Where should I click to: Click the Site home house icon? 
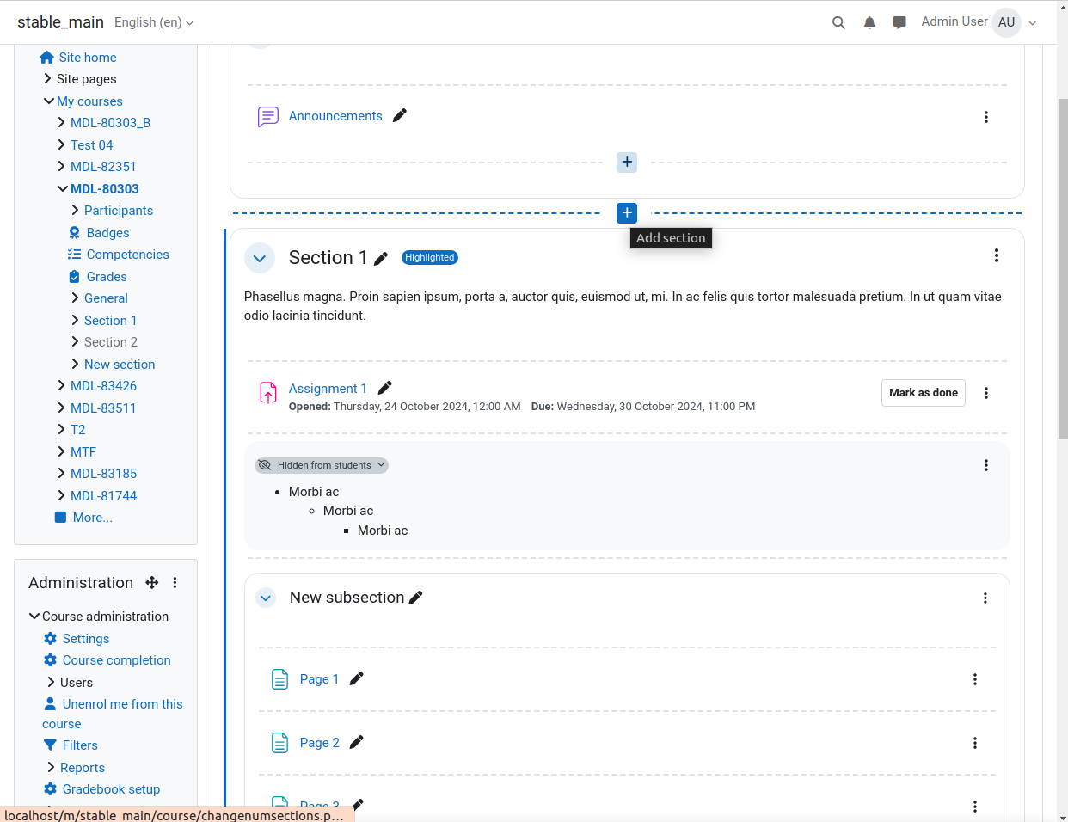coord(47,57)
